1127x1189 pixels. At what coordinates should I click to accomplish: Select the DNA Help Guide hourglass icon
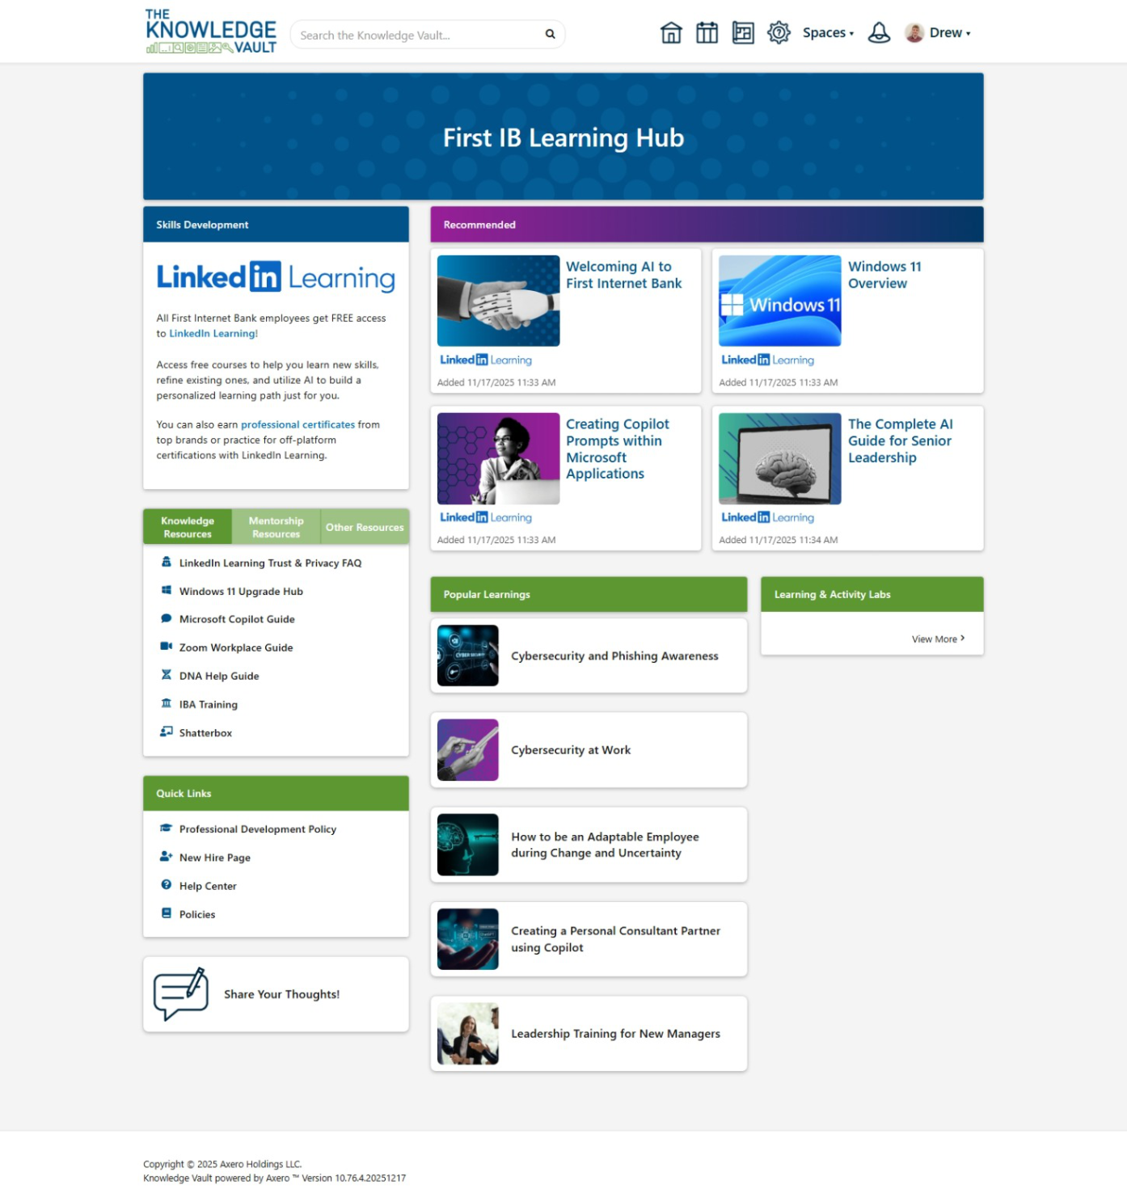[167, 675]
